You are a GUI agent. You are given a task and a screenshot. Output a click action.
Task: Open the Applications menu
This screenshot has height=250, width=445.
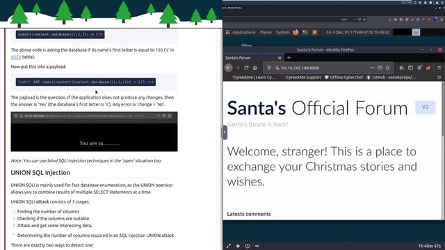click(241, 33)
